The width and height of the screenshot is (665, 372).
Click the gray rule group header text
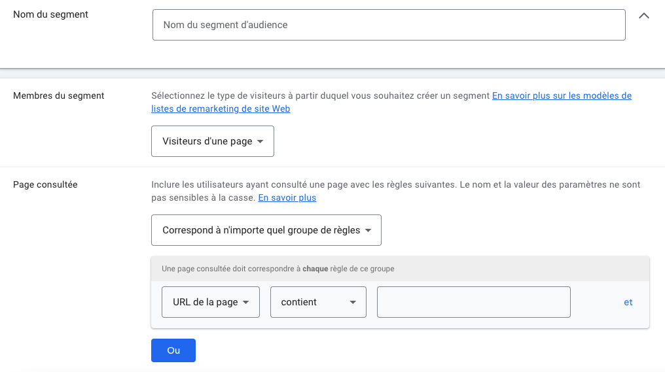pos(278,269)
